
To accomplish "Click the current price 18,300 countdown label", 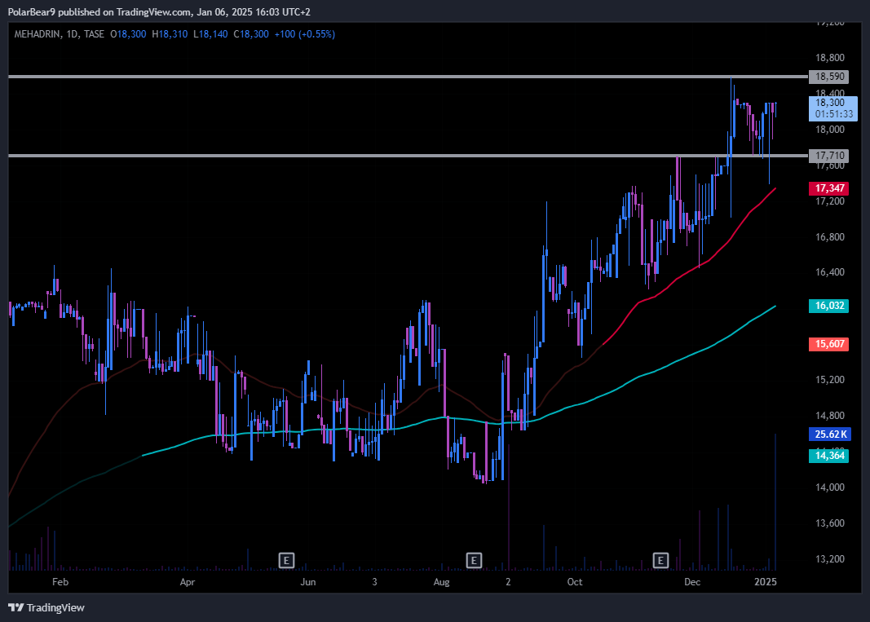I will pos(831,108).
